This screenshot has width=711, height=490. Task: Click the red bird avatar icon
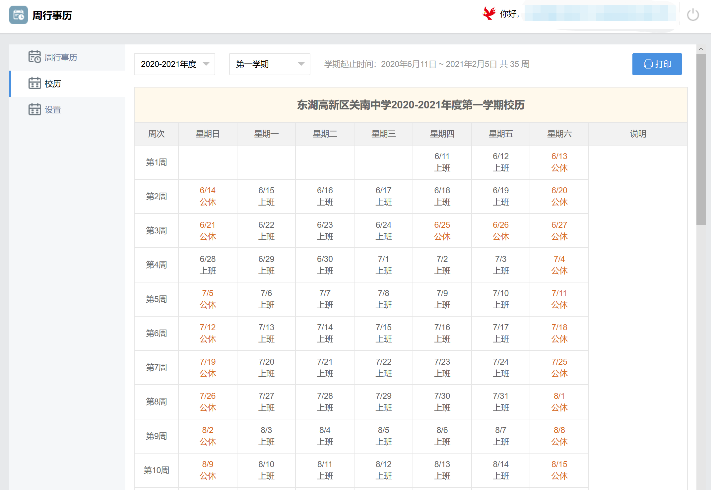[x=489, y=14]
